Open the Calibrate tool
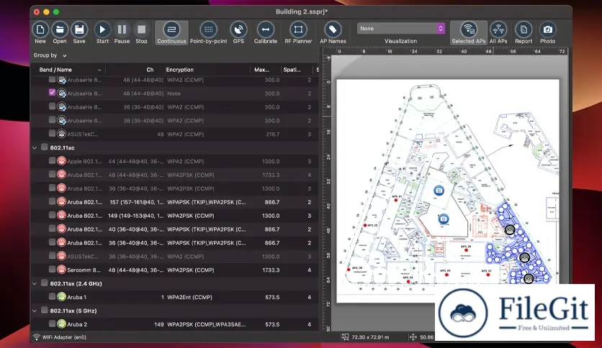Viewport: 602px width, 348px height. tap(265, 32)
